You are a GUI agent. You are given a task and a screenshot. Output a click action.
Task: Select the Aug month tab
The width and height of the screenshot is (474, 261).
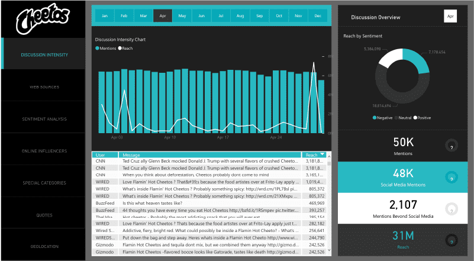pyautogui.click(x=240, y=16)
